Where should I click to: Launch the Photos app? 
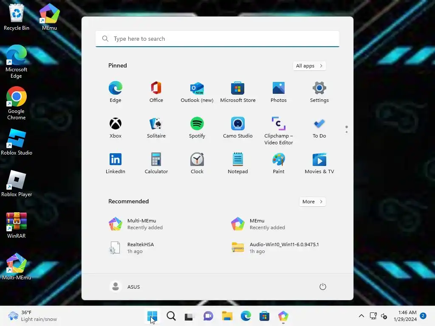click(x=279, y=92)
